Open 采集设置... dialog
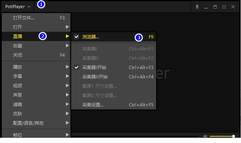Image resolution: width=241 pixels, height=143 pixels. 114,105
